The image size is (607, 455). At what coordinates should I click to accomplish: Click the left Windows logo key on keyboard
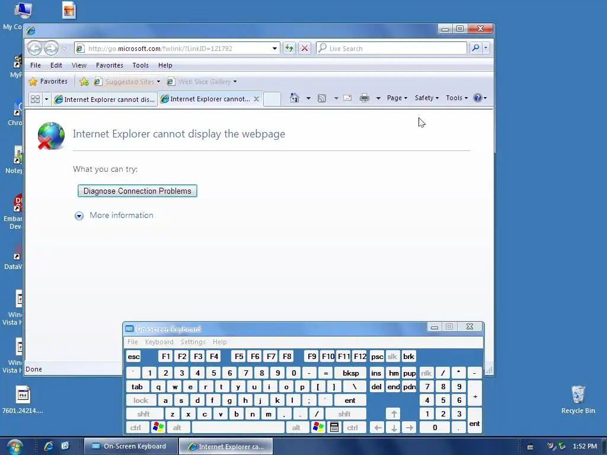click(158, 428)
